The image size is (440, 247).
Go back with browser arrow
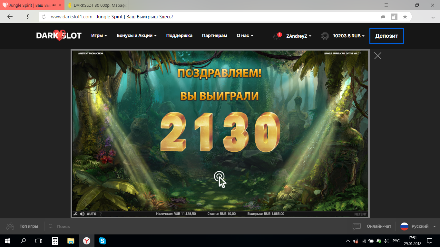click(x=10, y=17)
